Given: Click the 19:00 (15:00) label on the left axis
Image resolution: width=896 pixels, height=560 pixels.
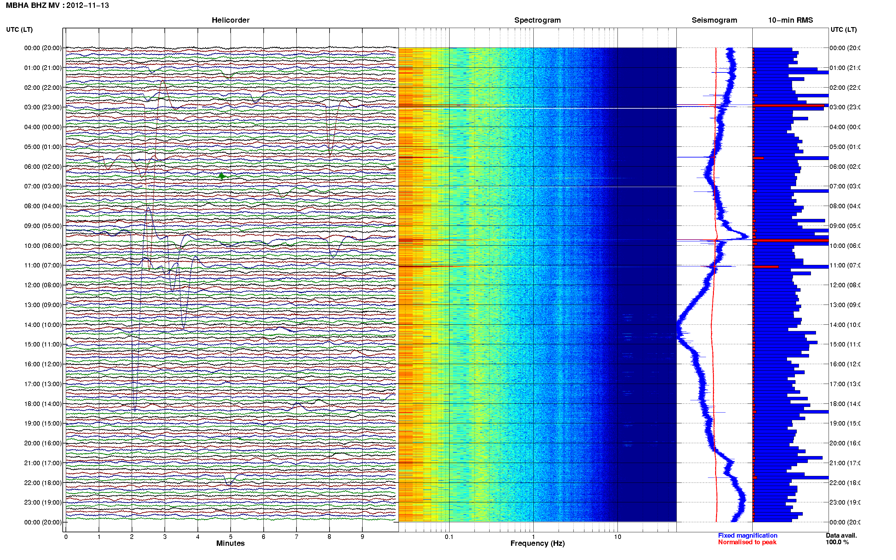Looking at the screenshot, I should pos(43,423).
